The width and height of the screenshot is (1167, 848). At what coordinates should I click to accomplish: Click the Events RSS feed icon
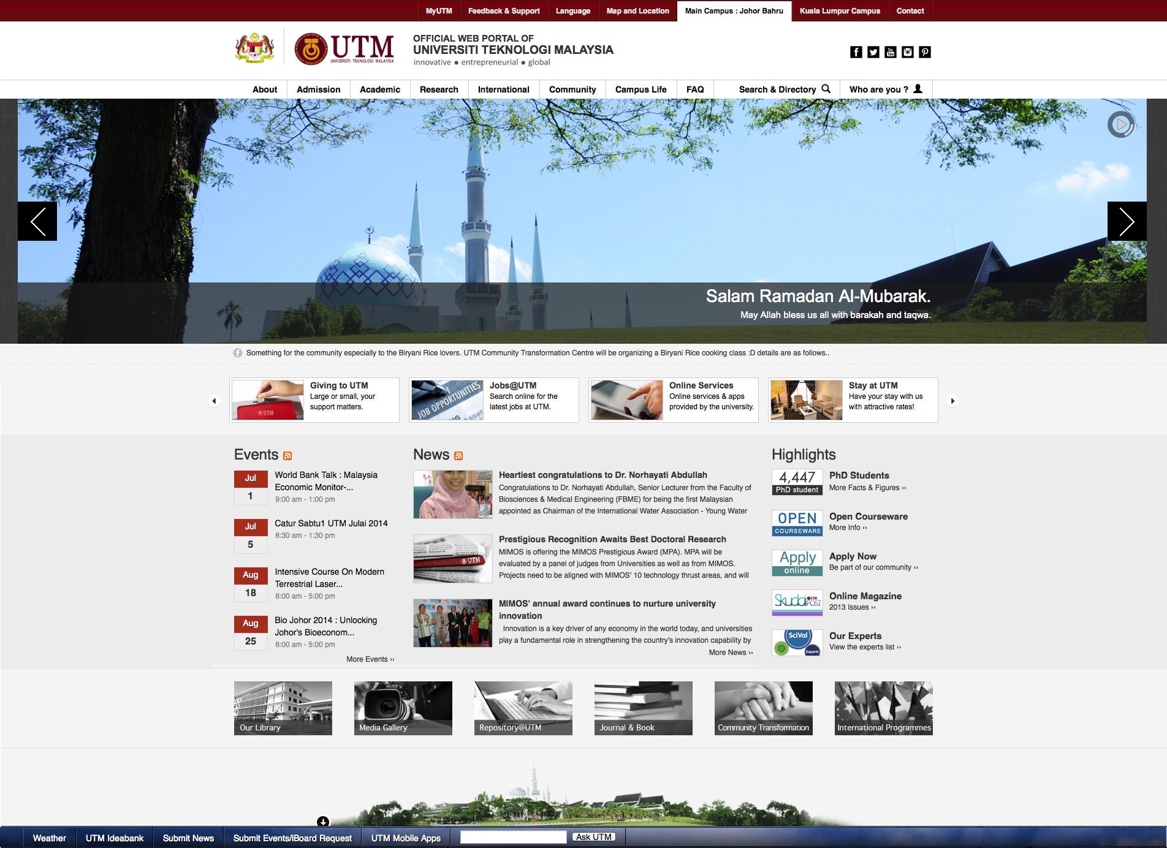(x=287, y=456)
